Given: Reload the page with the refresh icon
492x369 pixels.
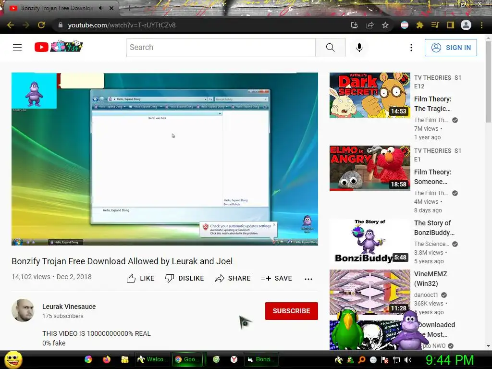Looking at the screenshot, I should (41, 25).
